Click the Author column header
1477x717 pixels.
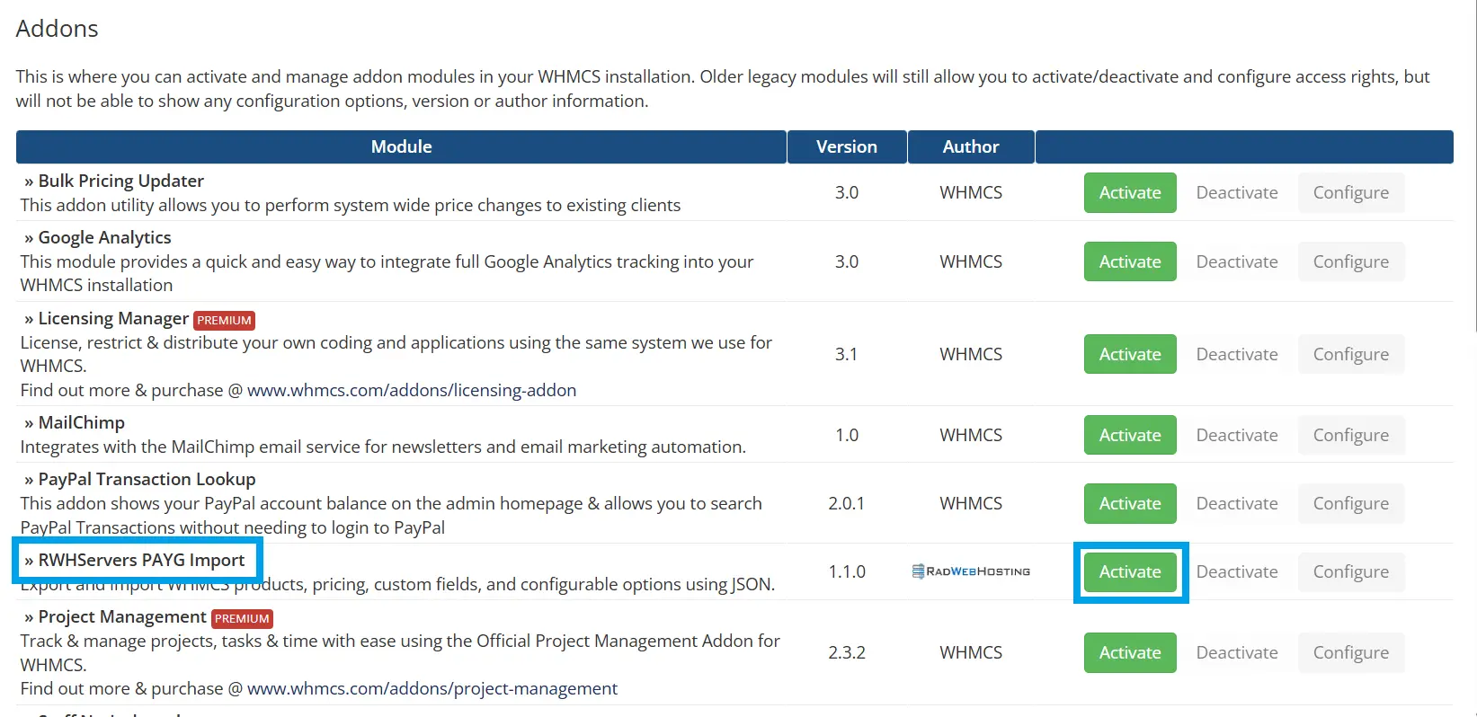point(971,146)
